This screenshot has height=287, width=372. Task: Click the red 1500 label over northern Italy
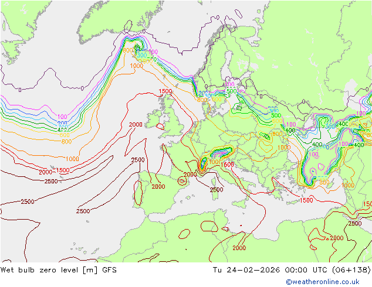[x=227, y=165]
